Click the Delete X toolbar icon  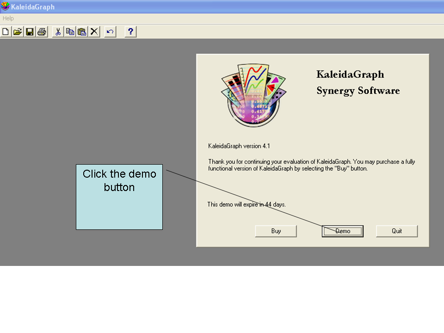[94, 31]
